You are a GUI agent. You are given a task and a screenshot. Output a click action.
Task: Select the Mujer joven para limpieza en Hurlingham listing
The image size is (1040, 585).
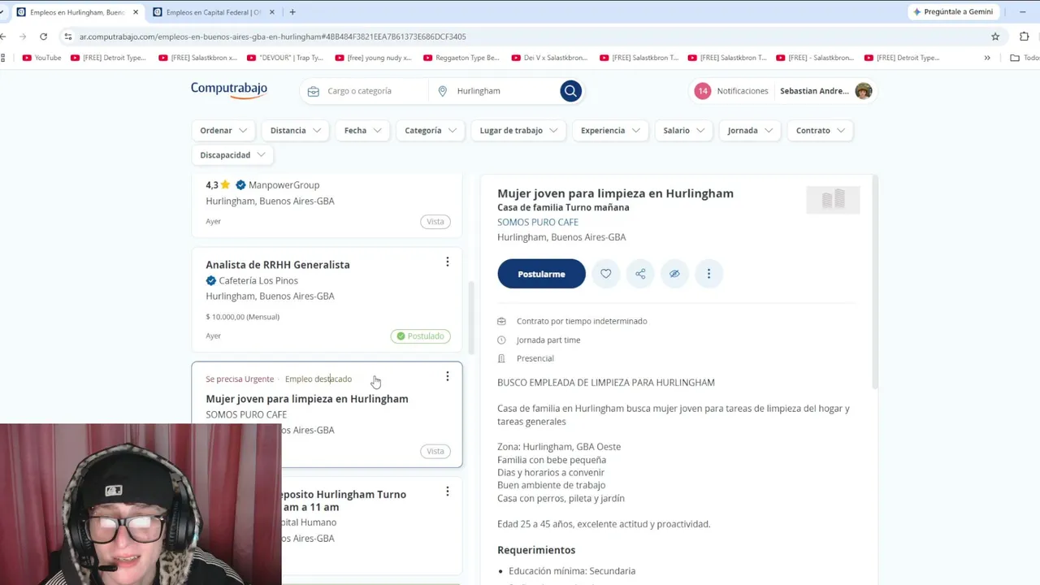(x=307, y=399)
